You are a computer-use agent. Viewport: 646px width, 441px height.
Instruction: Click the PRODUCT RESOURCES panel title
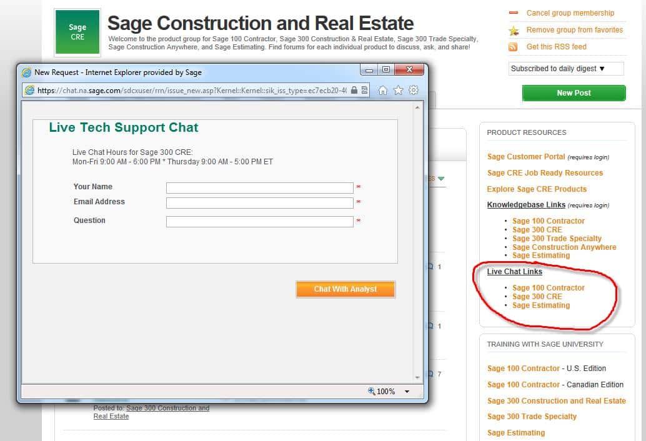coord(527,132)
